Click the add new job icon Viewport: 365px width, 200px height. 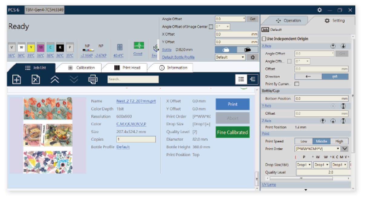tap(17, 79)
